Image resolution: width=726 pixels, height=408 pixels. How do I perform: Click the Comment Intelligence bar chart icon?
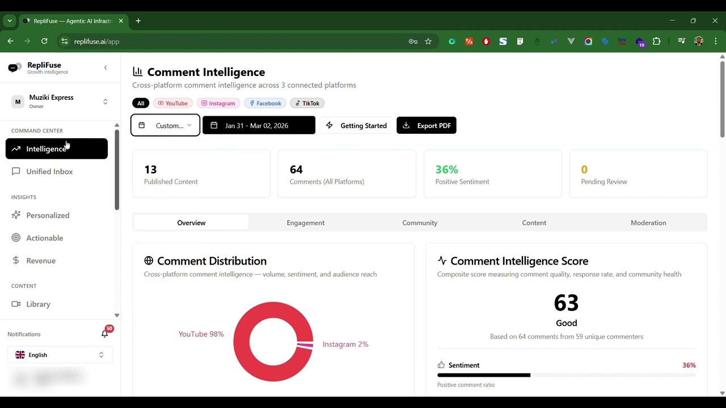click(x=137, y=72)
